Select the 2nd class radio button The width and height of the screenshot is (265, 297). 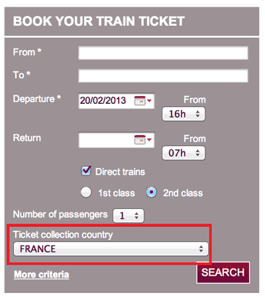[x=152, y=192]
